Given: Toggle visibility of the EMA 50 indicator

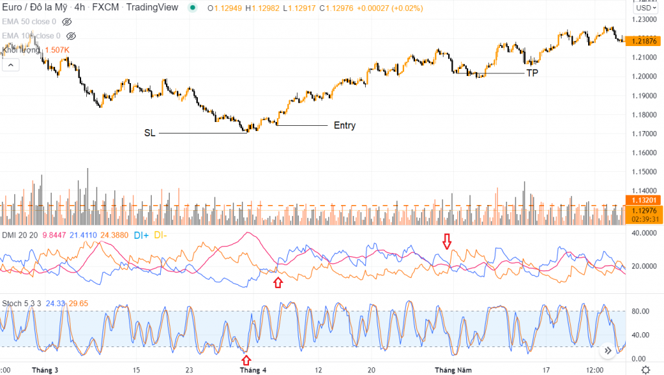Looking at the screenshot, I should 67,22.
